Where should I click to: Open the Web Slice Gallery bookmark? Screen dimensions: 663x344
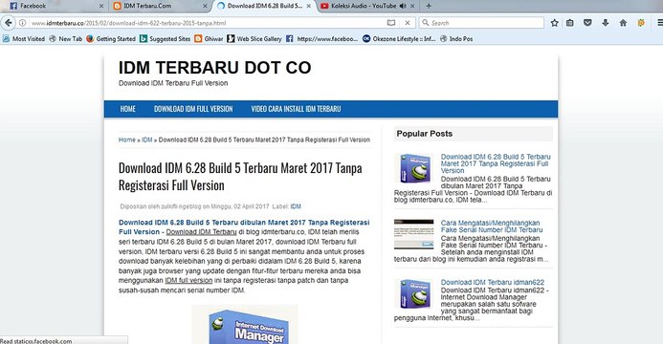coord(254,39)
